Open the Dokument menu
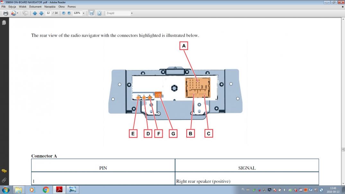This screenshot has height=194, width=345. (x=35, y=7)
